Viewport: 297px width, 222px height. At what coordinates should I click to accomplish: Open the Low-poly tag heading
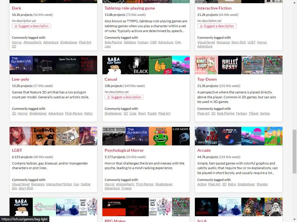click(21, 79)
